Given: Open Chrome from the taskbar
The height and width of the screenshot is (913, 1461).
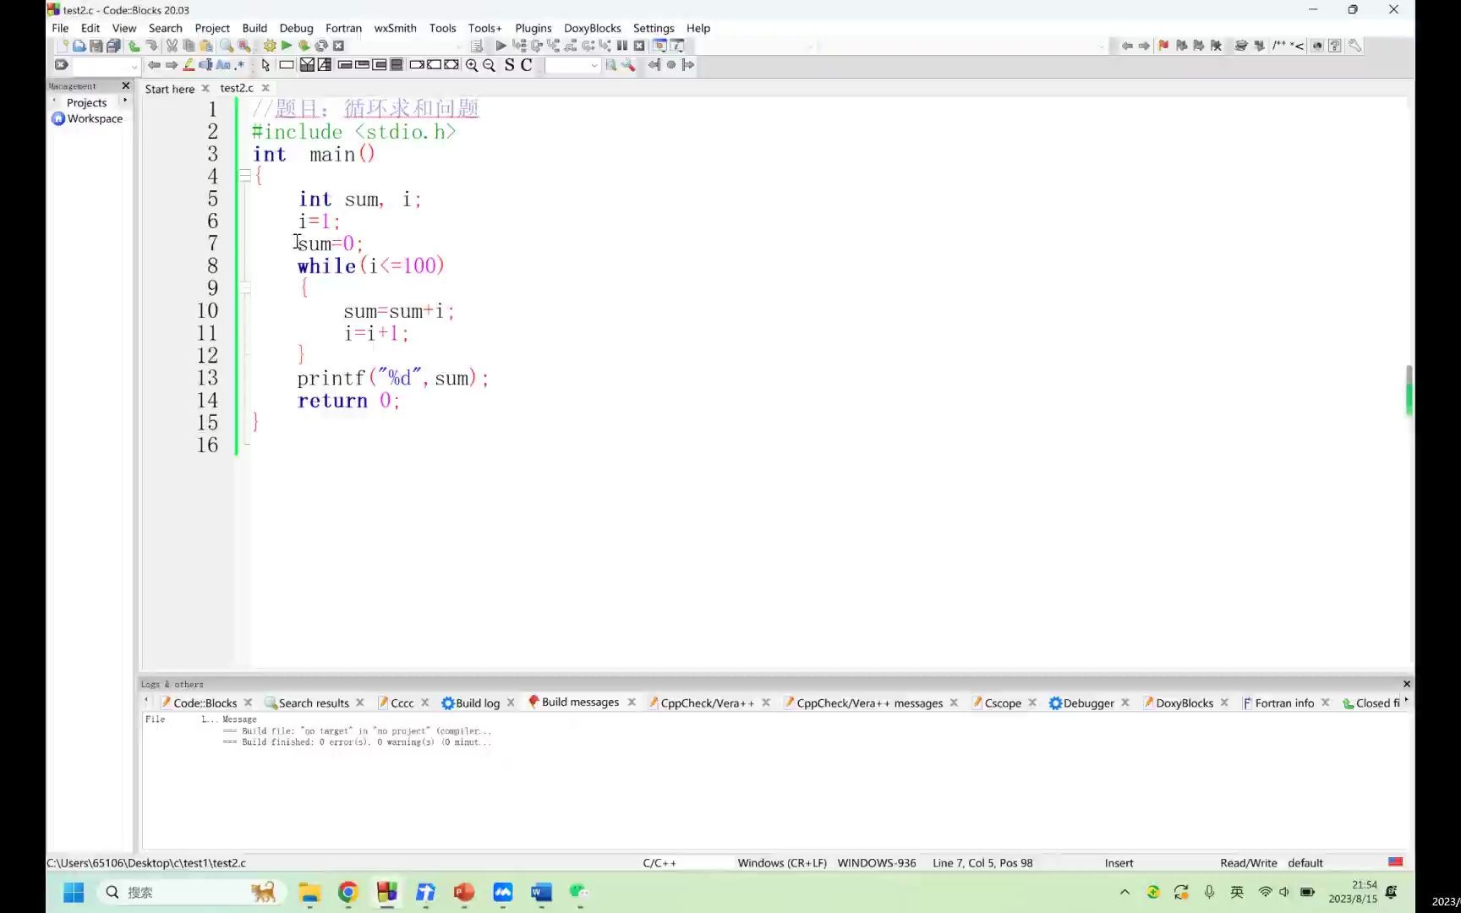Looking at the screenshot, I should pyautogui.click(x=348, y=892).
